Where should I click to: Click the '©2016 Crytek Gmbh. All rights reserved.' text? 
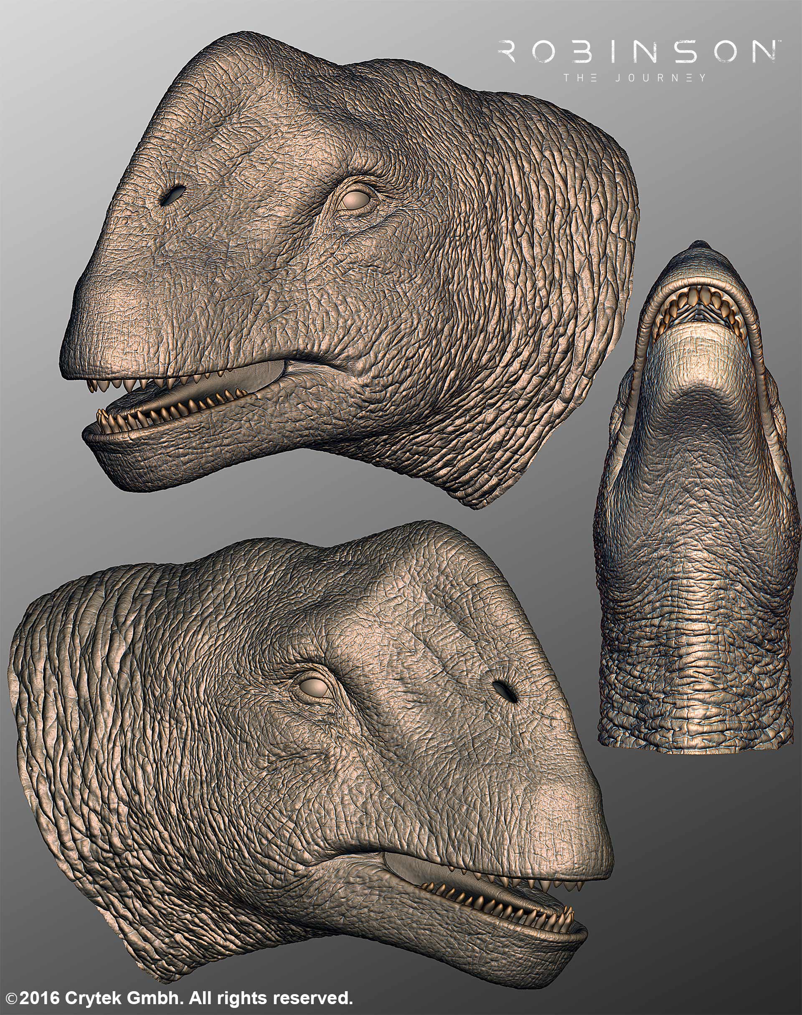[x=179, y=999]
